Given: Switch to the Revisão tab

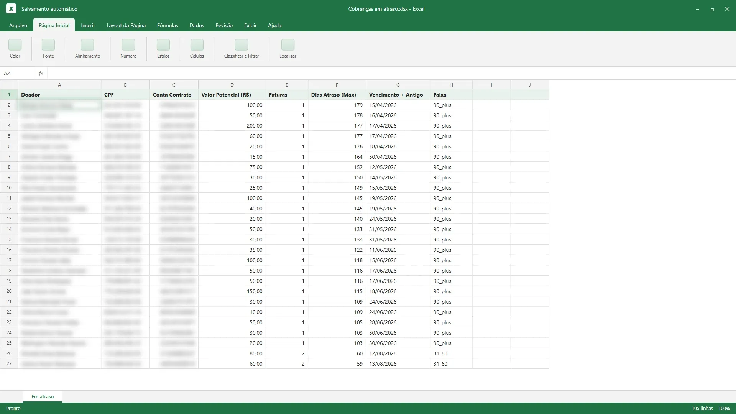Looking at the screenshot, I should [224, 25].
